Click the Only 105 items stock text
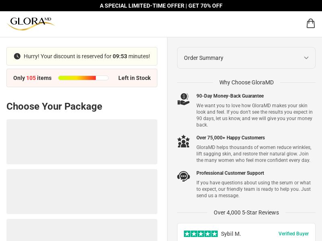 pyautogui.click(x=32, y=78)
